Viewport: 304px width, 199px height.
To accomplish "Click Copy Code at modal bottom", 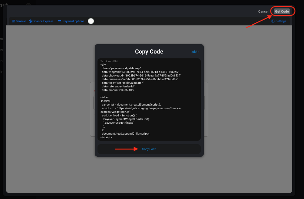I will 149,149.
